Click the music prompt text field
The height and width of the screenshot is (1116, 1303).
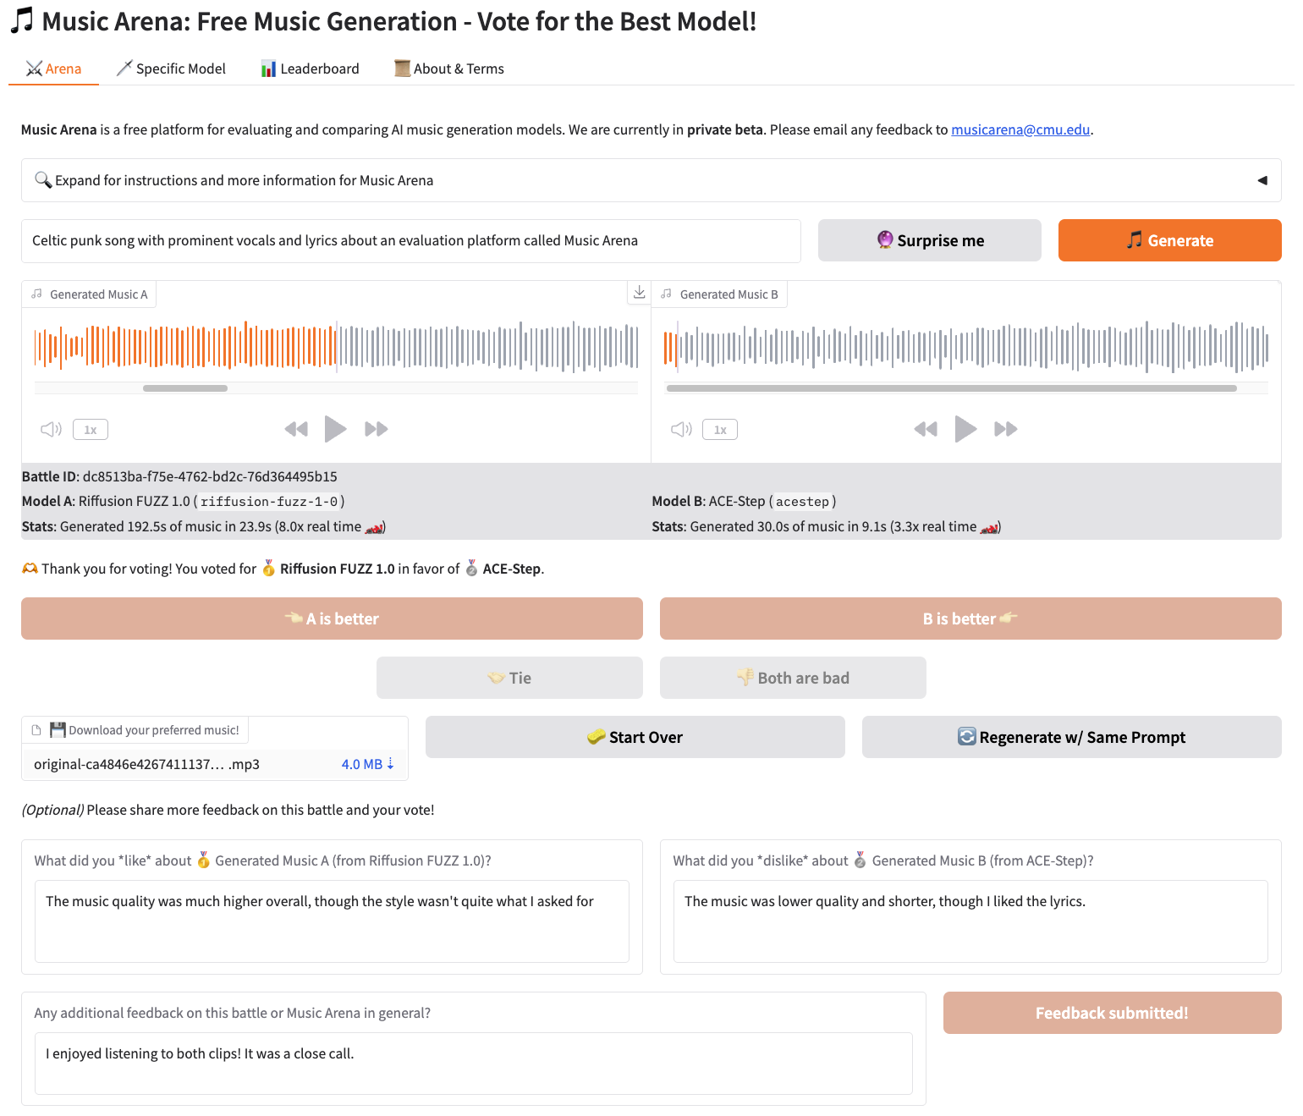pyautogui.click(x=410, y=240)
